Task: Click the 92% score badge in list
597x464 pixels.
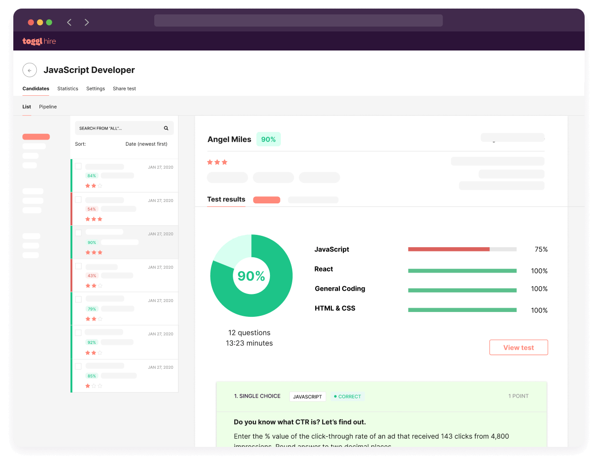Action: point(92,343)
